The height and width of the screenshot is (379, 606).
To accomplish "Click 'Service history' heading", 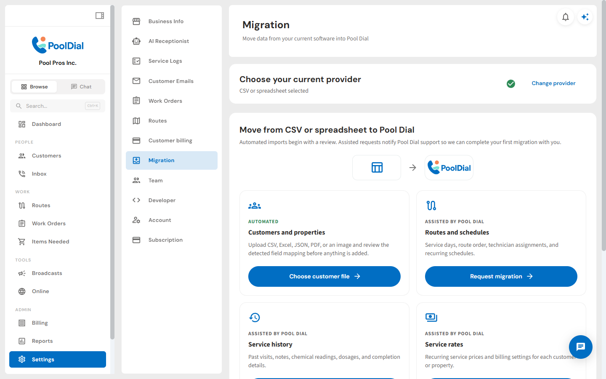I will (x=270, y=344).
